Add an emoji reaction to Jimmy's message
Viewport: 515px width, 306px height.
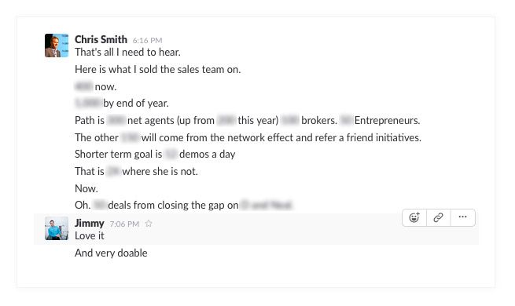(x=414, y=217)
